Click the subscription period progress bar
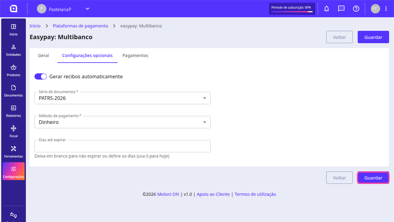 (x=292, y=12)
